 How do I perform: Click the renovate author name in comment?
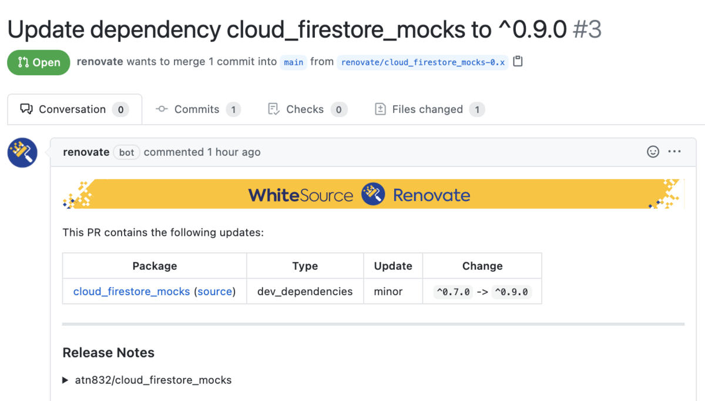point(86,152)
